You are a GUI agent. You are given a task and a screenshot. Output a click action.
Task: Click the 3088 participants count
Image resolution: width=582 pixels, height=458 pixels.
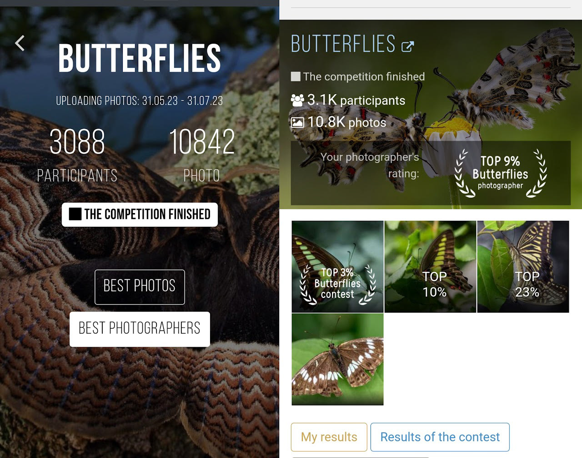tap(77, 142)
